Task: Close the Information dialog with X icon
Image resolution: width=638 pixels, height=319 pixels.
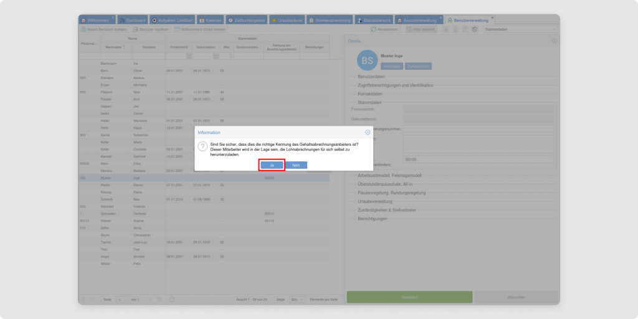Action: [368, 132]
